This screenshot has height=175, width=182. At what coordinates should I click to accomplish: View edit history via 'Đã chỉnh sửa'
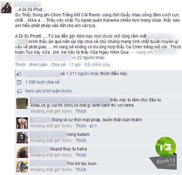click(97, 65)
